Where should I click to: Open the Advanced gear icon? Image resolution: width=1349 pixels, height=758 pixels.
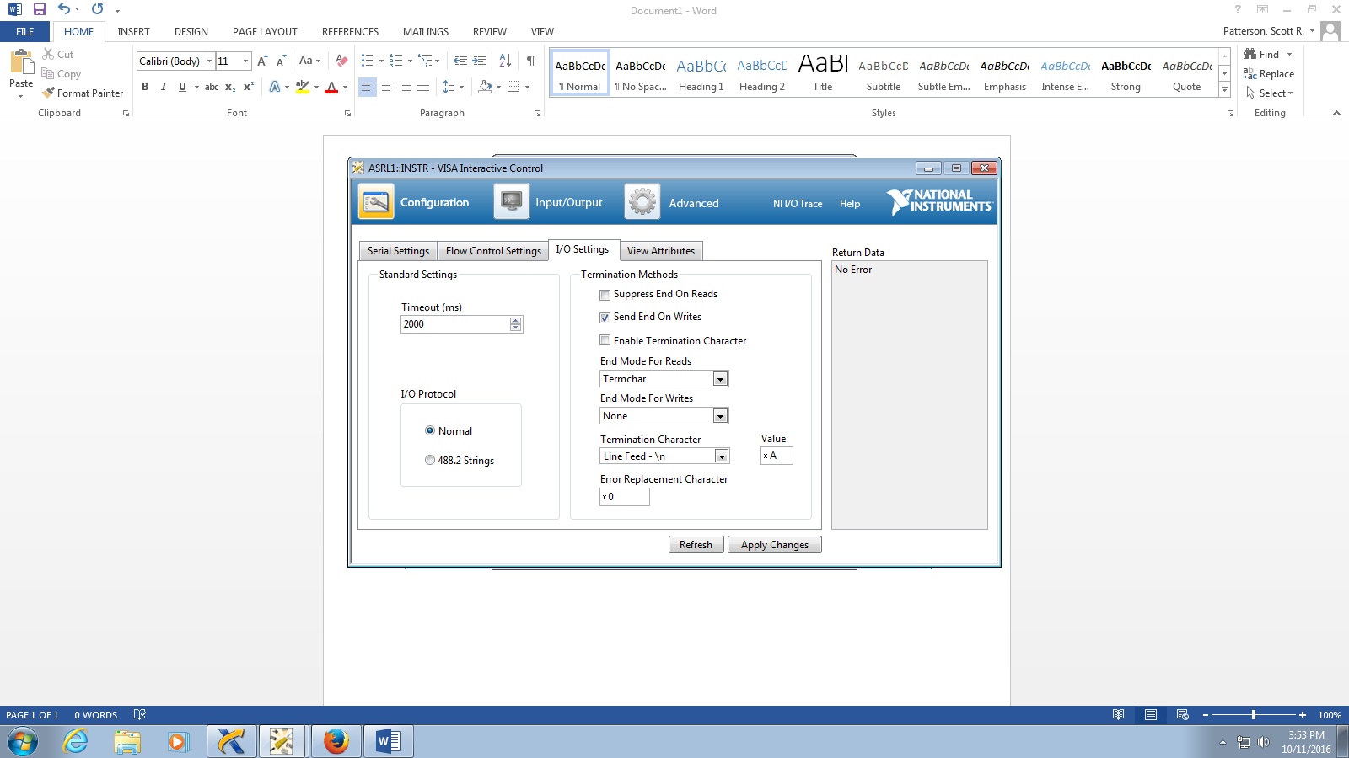[x=642, y=202]
